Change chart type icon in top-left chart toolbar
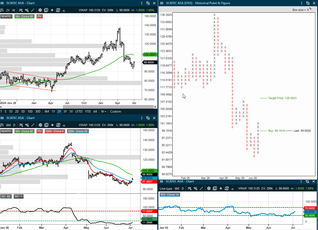Screen dimensions: 318x230 [x=2, y=10]
